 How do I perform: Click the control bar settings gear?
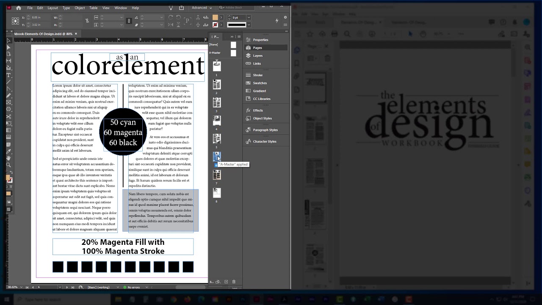[285, 17]
